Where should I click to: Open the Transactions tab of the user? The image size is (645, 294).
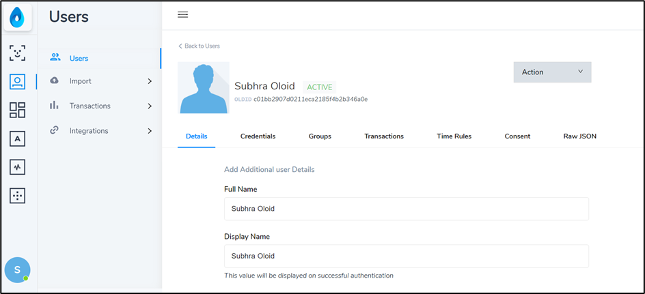[384, 136]
